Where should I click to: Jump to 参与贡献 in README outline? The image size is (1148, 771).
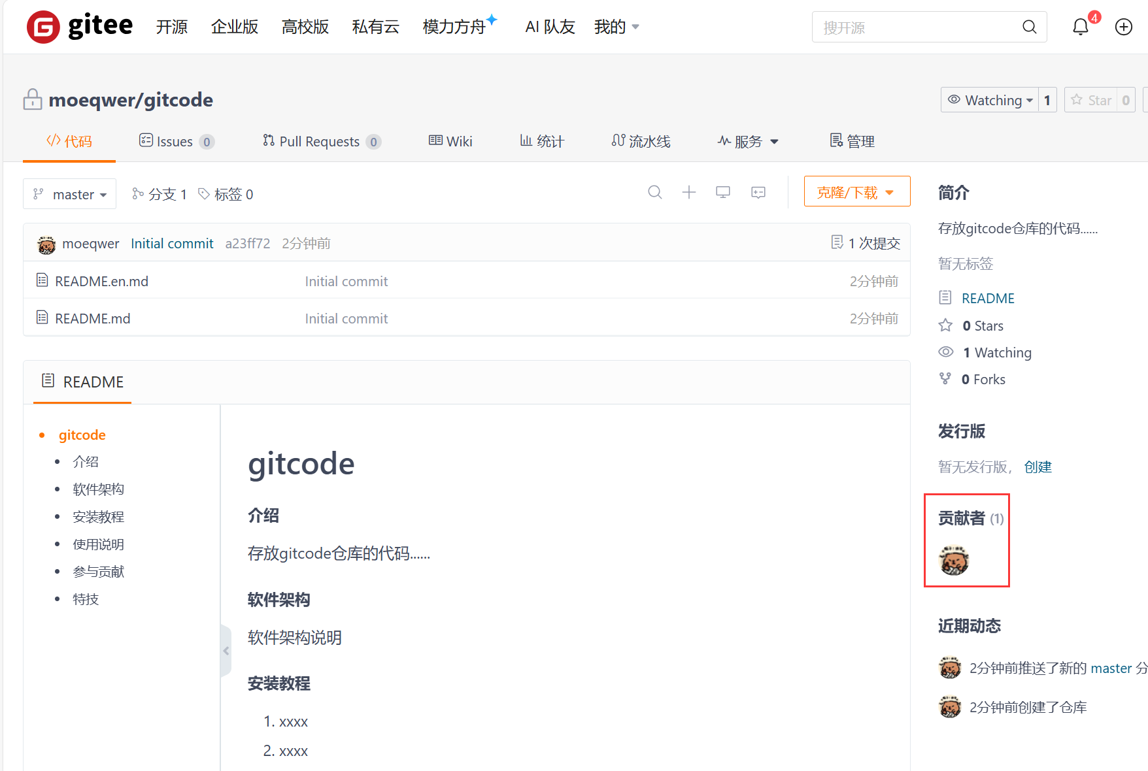click(98, 571)
